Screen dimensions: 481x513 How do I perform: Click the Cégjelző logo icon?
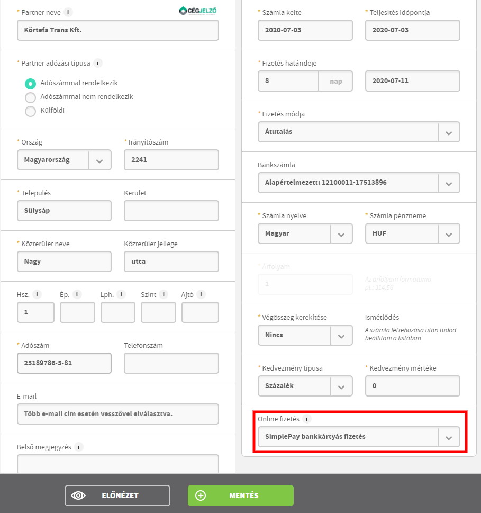pyautogui.click(x=198, y=11)
